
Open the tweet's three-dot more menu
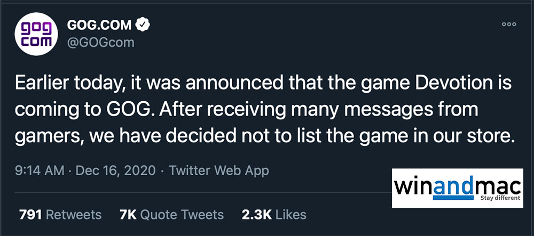pyautogui.click(x=509, y=25)
